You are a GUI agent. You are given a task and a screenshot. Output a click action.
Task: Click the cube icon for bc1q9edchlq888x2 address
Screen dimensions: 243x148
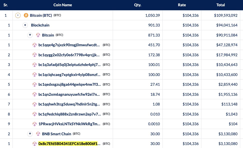click(x=34, y=114)
